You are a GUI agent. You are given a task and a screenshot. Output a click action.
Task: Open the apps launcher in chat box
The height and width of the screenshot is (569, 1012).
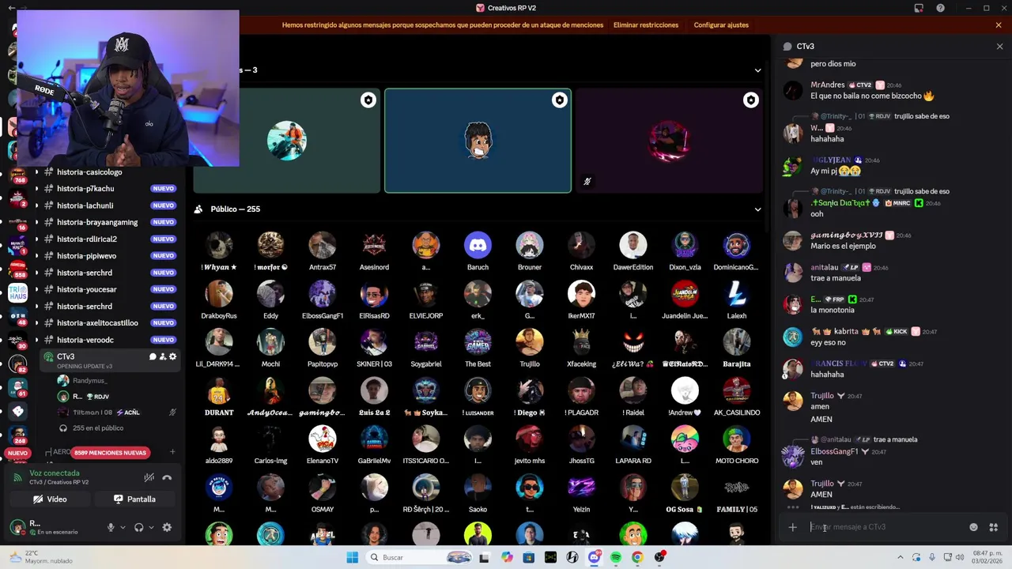pos(994,527)
